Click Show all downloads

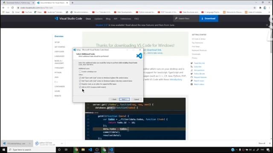tap(261, 144)
